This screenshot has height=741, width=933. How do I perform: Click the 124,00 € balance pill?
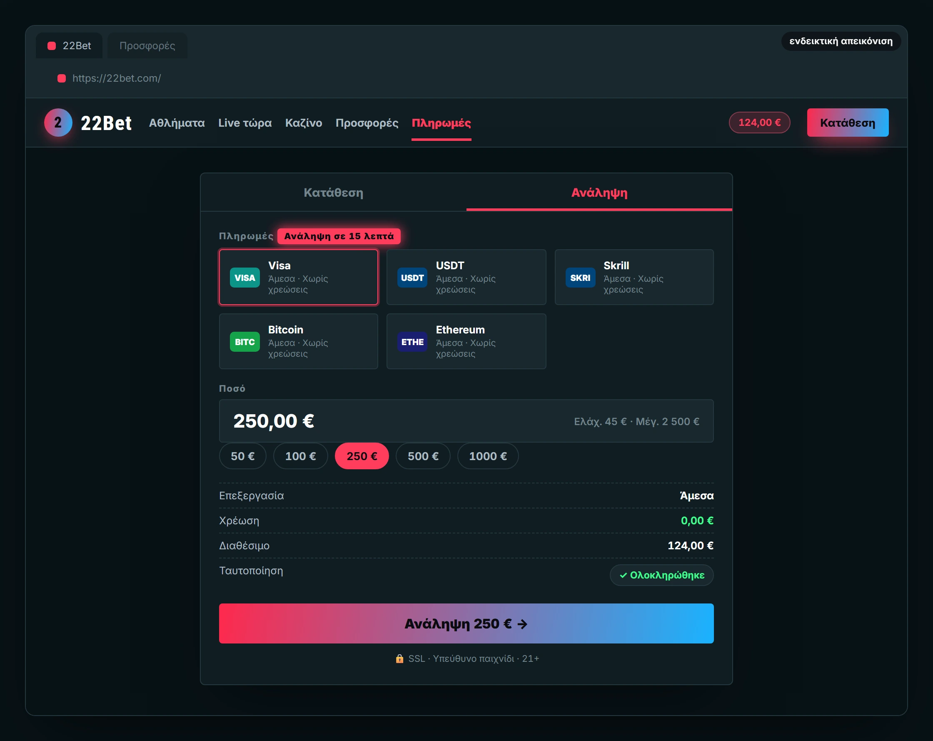759,123
